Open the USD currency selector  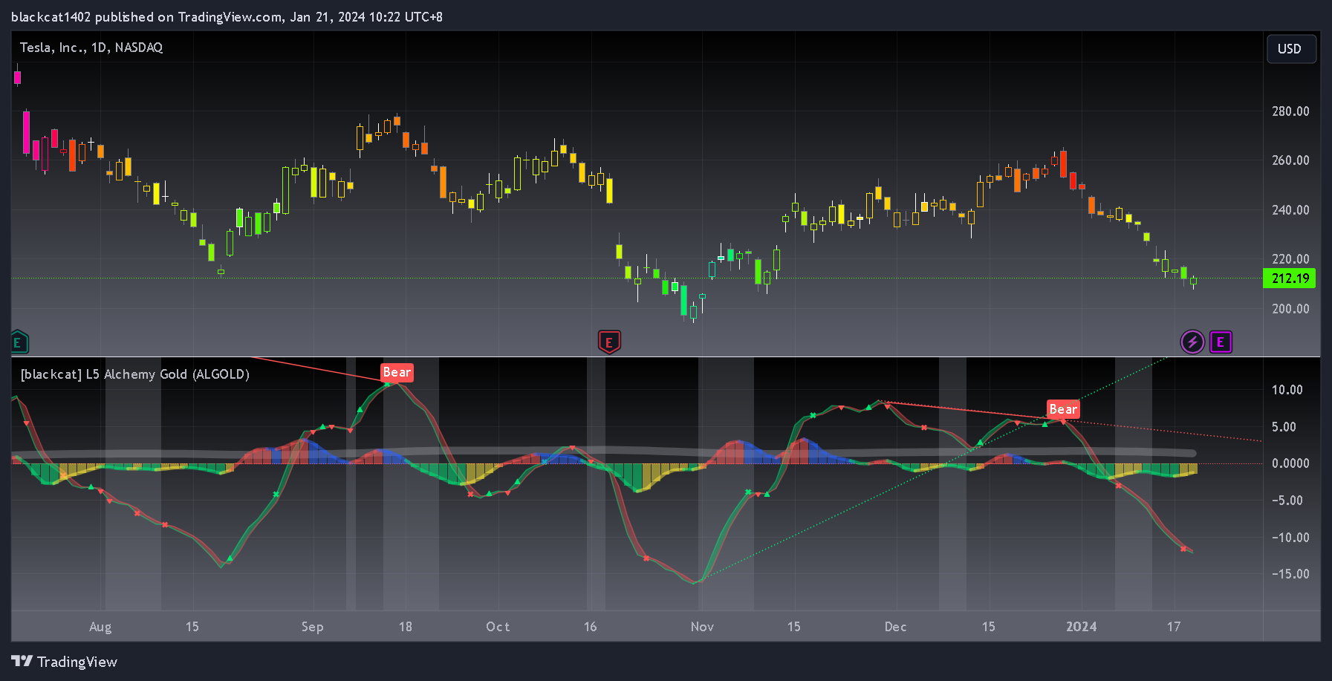(x=1291, y=49)
